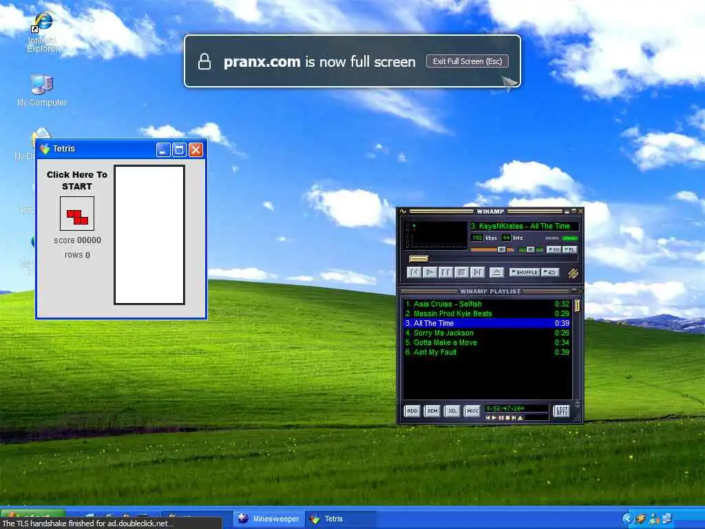
Task: Pause playback in Winamp
Action: point(445,272)
